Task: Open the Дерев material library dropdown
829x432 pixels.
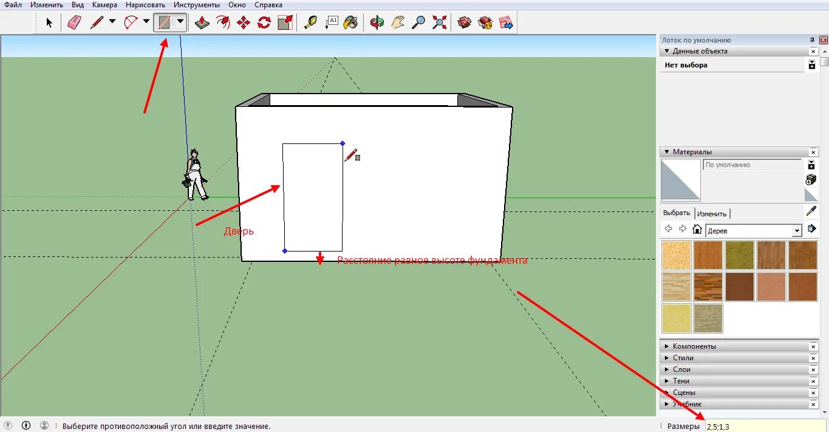Action: [797, 231]
